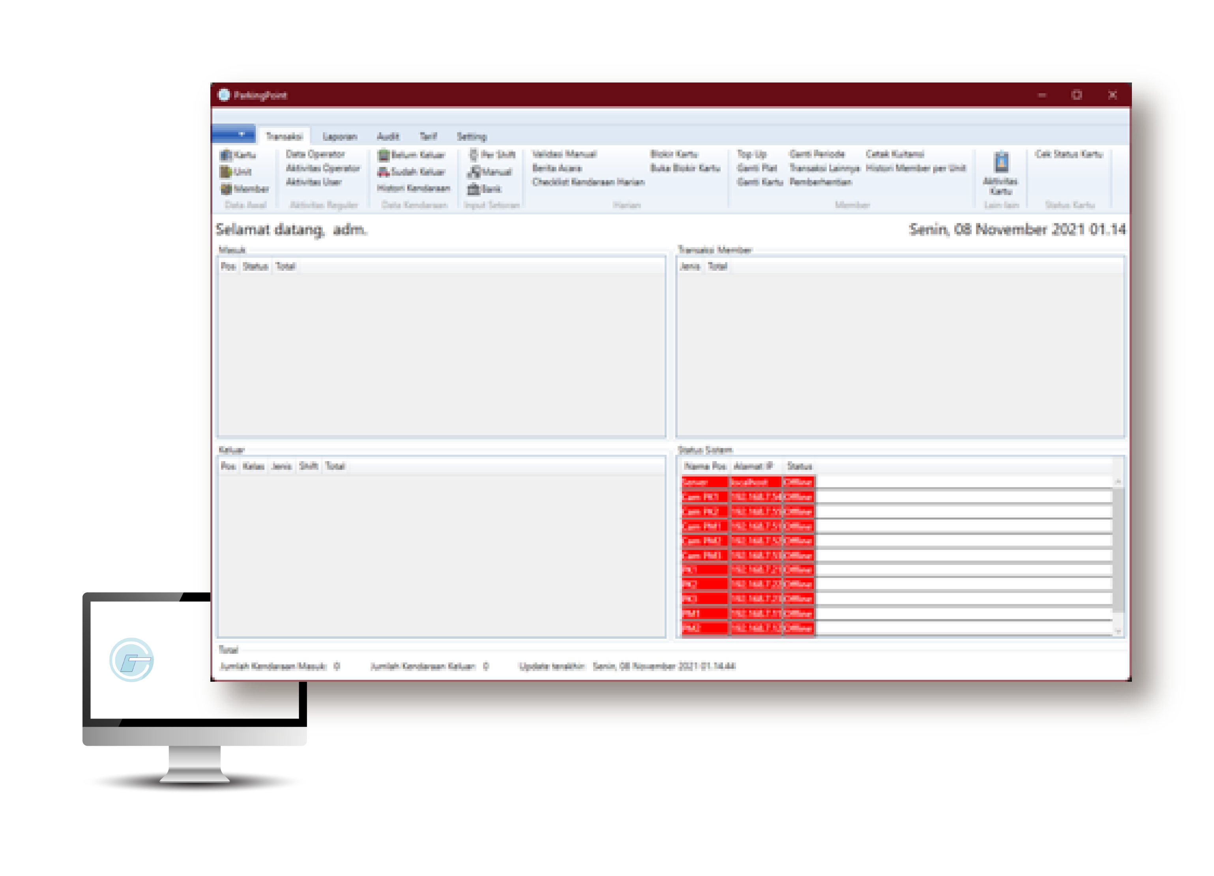Screen dimensions: 1214x876
Task: Click Cek Status Kartu
Action: coord(1069,154)
